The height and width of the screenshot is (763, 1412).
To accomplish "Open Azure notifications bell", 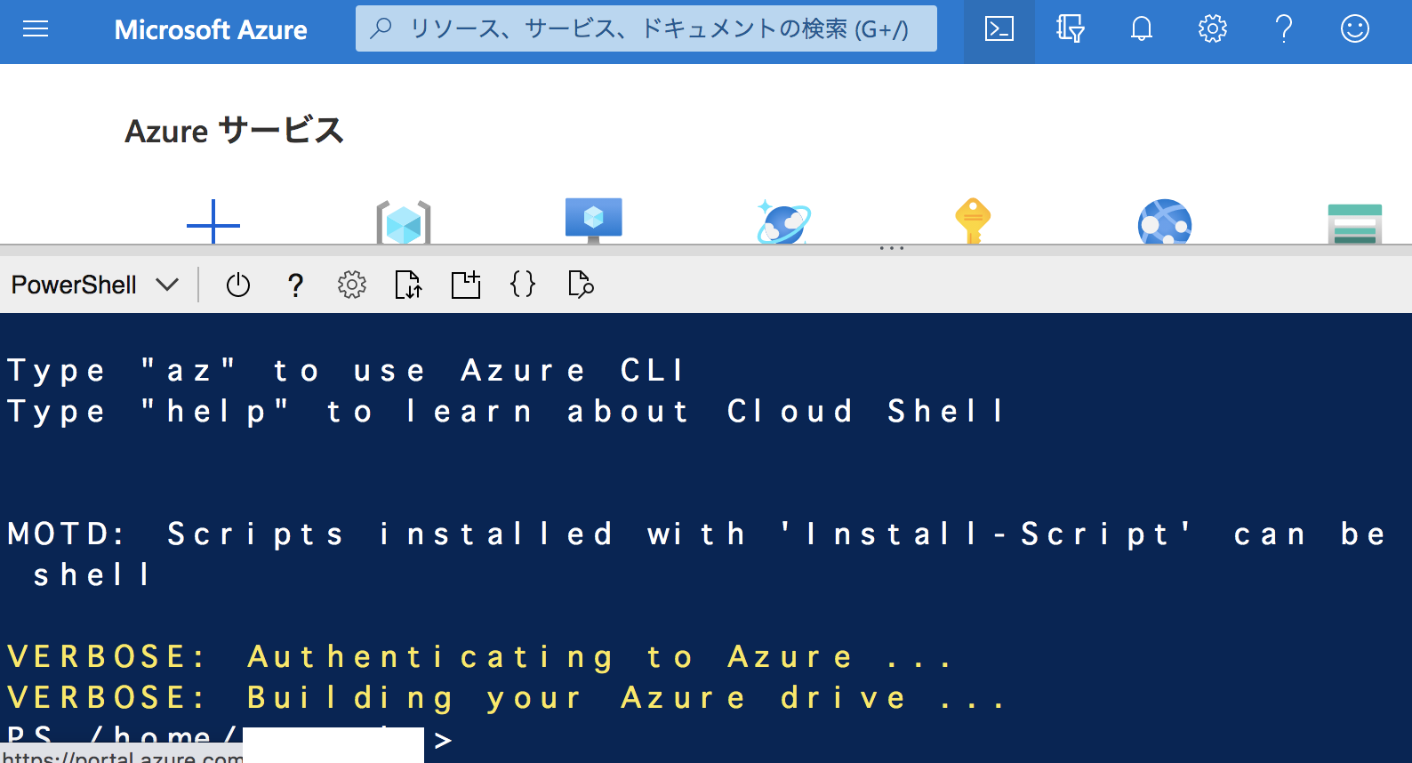I will 1141,28.
